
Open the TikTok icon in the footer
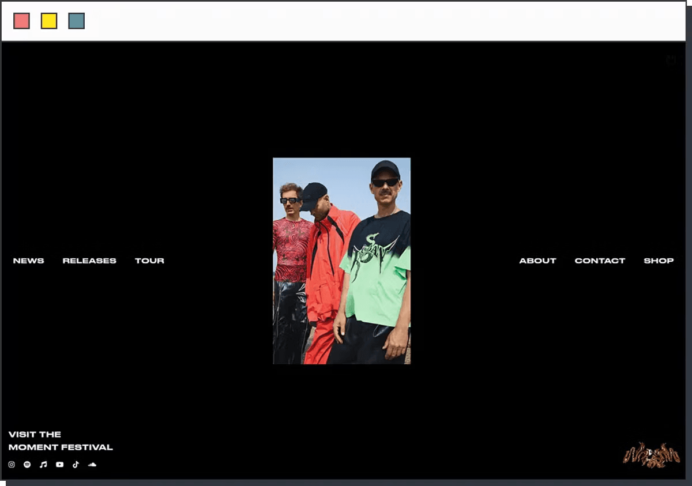coord(76,465)
